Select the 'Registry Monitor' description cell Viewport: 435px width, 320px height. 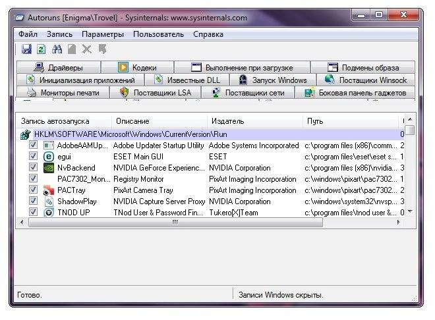(x=138, y=179)
